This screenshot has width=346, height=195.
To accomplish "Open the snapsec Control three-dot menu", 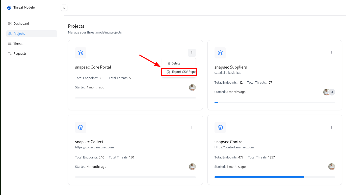I will [331, 128].
